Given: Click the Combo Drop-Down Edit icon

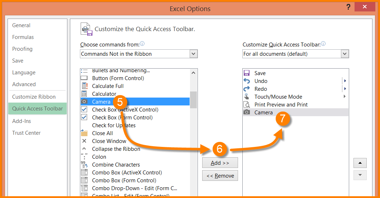Looking at the screenshot, I should click(x=84, y=188).
